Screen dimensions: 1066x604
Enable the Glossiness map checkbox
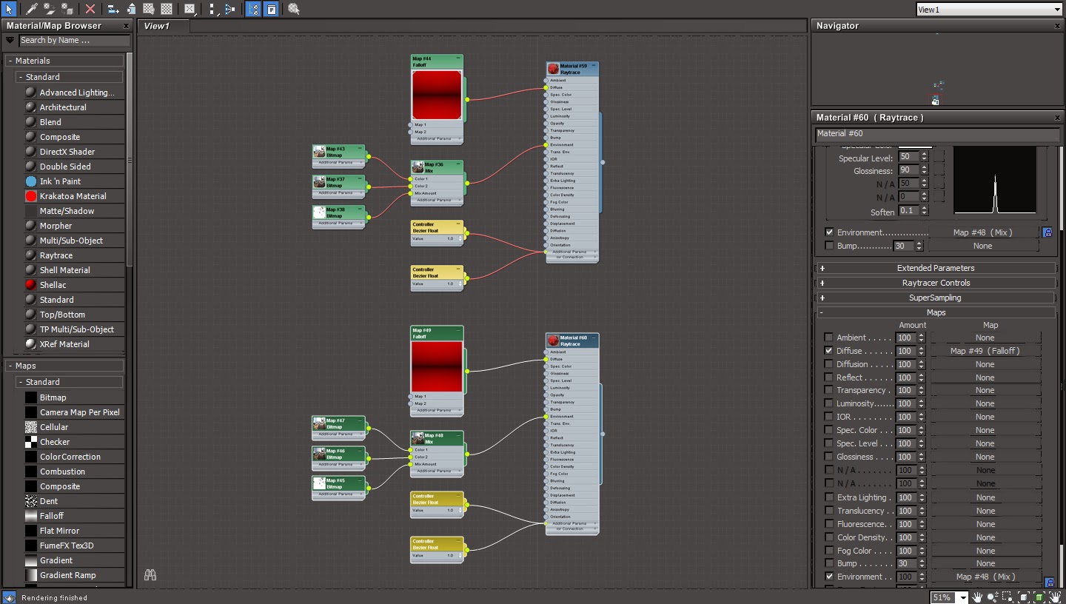point(828,457)
